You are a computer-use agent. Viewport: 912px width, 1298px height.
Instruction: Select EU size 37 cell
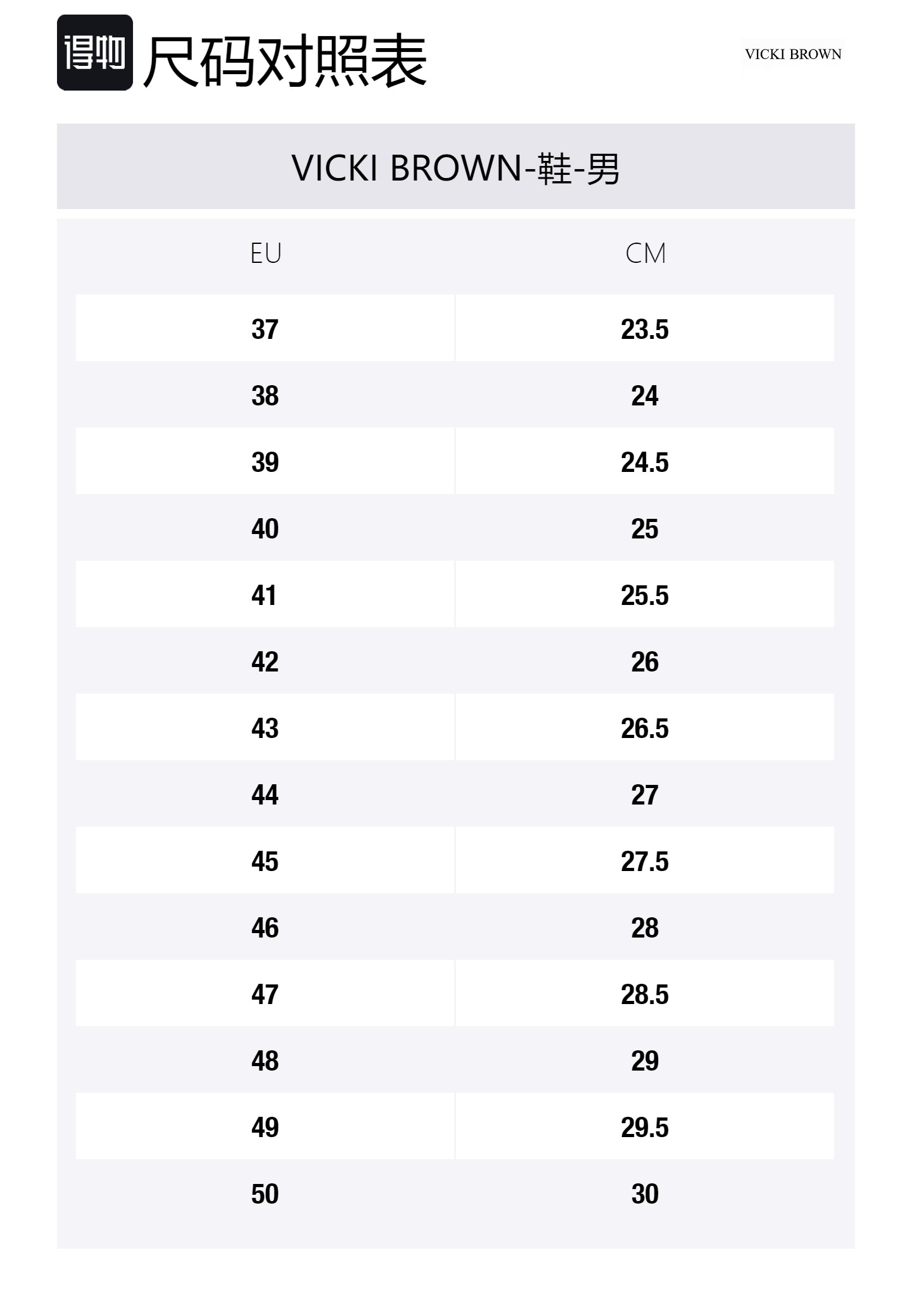265,329
